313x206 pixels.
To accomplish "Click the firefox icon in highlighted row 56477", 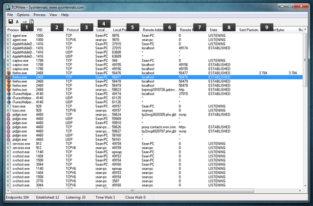I will coord(9,77).
